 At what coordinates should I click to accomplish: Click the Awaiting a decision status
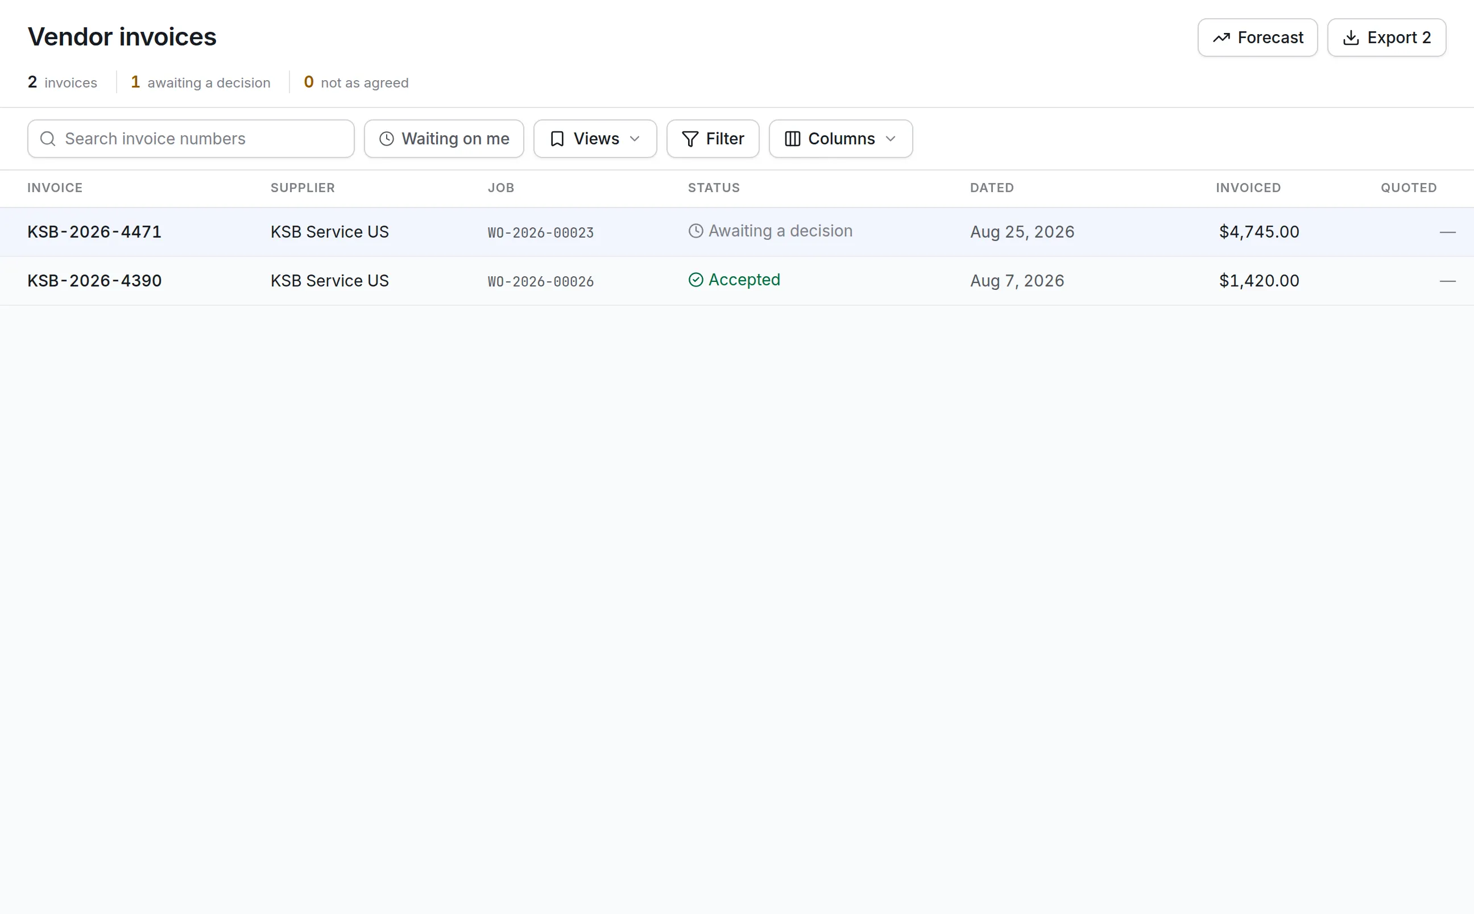point(770,231)
